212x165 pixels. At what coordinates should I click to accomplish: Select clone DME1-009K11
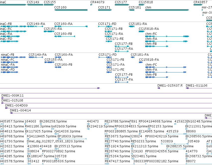[x=107, y=98]
